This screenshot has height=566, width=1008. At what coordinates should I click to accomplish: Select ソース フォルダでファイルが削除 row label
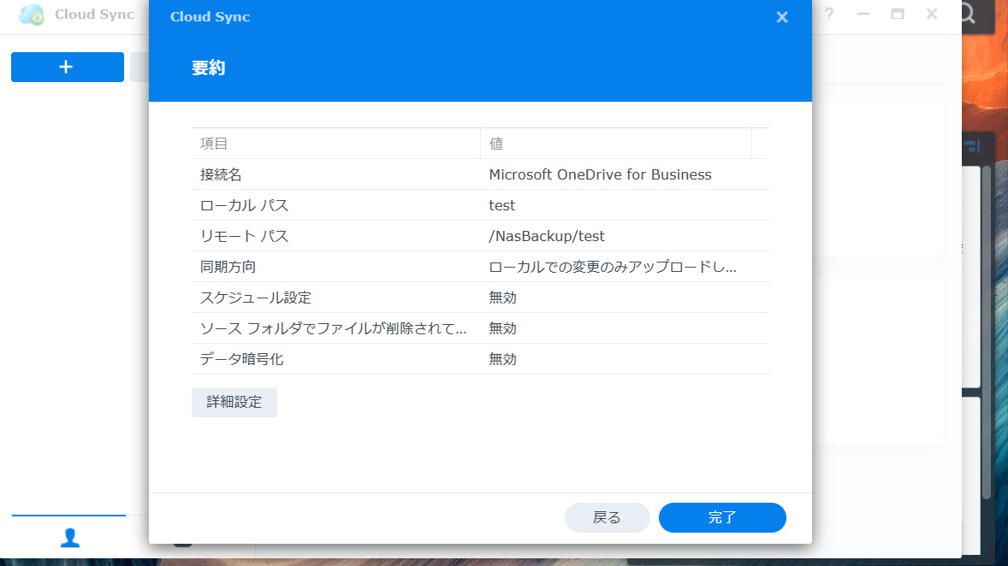333,328
